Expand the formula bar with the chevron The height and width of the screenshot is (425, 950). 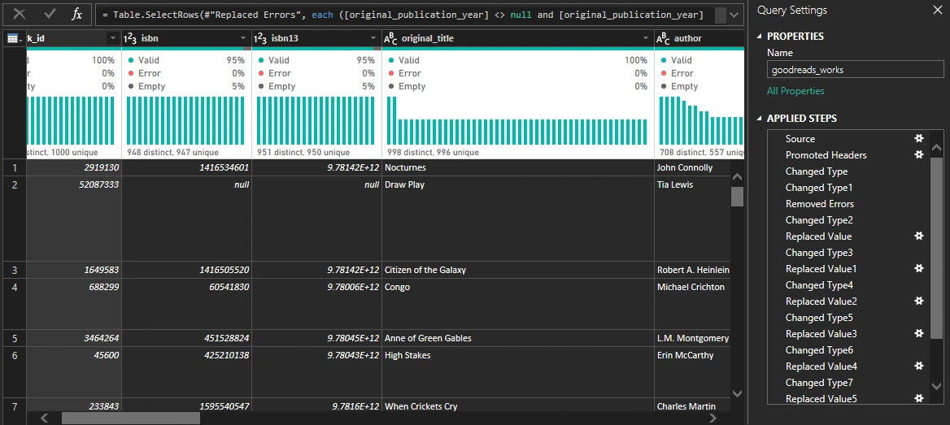[x=734, y=15]
